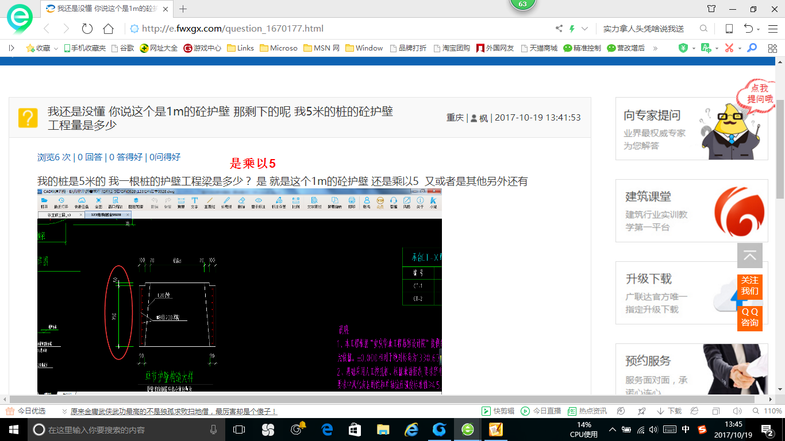Expand the 收藏 favorites dropdown
This screenshot has width=785, height=441.
[x=56, y=49]
